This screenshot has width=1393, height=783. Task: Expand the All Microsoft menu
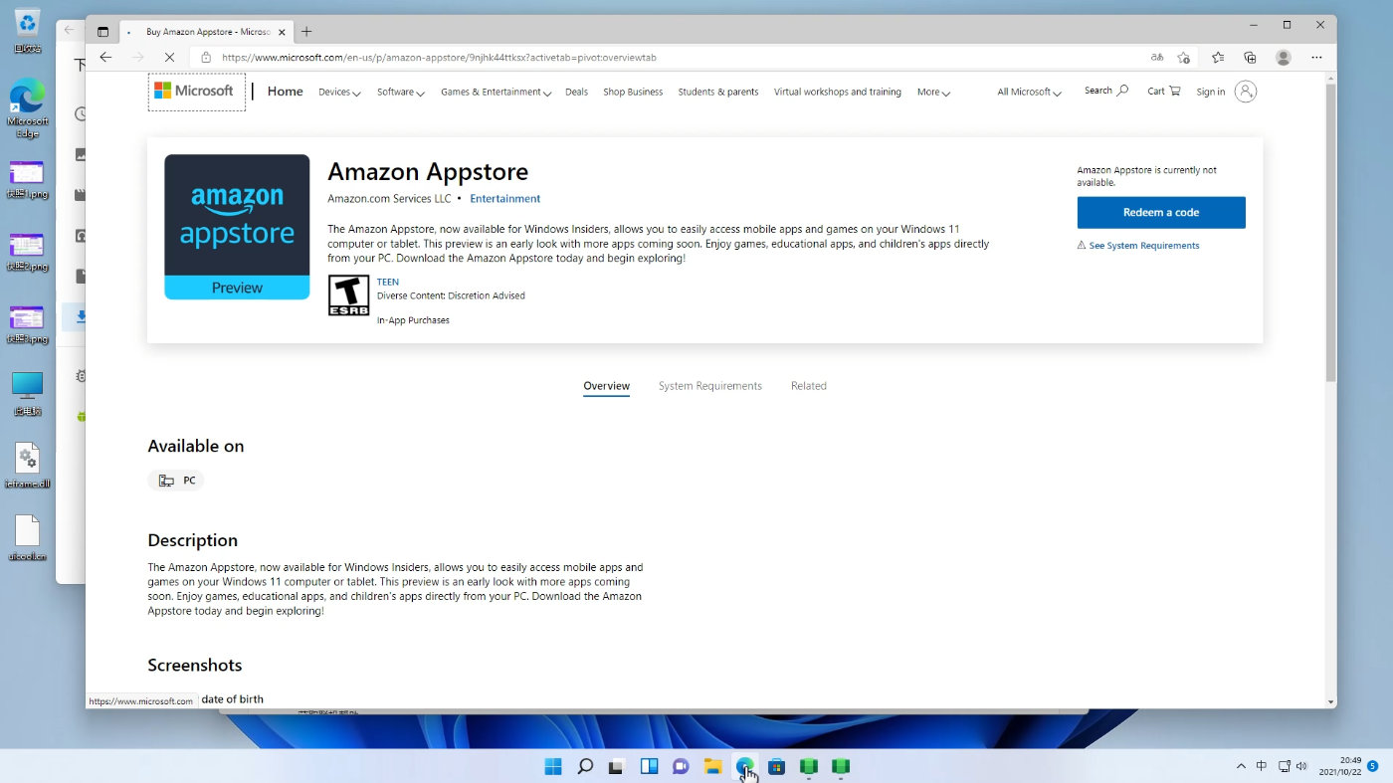[x=1030, y=92]
